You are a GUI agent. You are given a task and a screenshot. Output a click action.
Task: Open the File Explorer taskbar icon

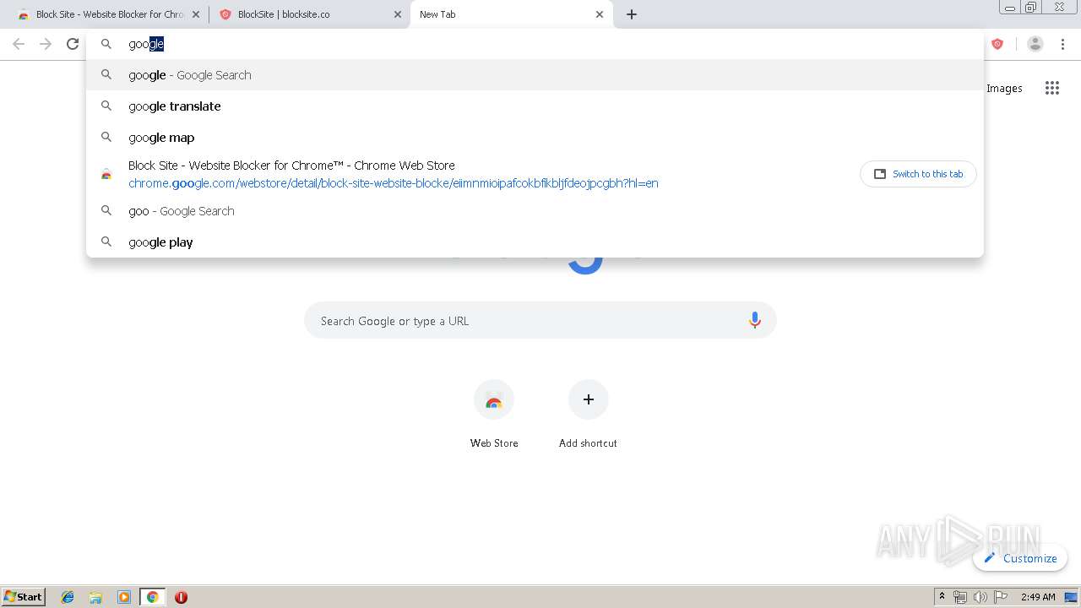click(95, 597)
